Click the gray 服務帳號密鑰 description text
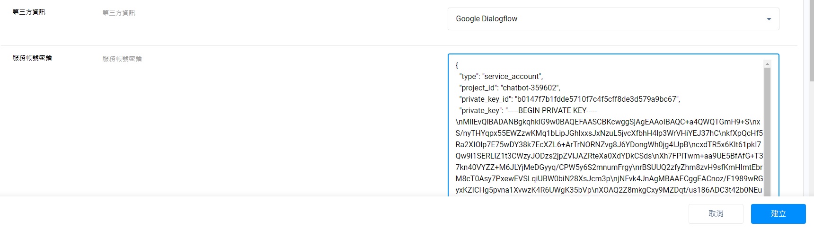The width and height of the screenshot is (814, 230). pyautogui.click(x=122, y=59)
